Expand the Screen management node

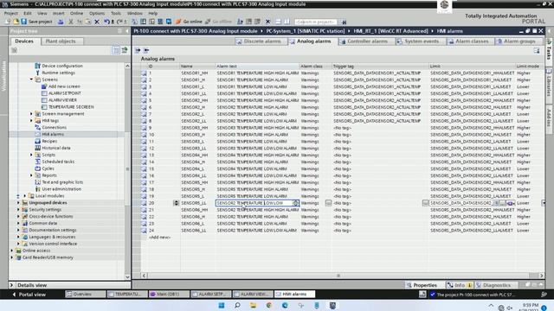[x=31, y=114]
